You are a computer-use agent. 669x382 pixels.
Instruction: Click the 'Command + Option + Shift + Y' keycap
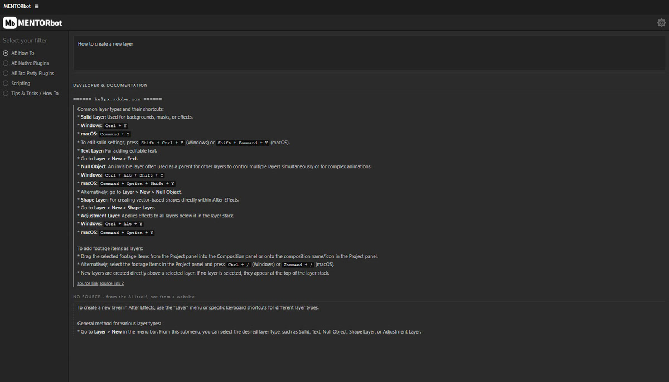click(x=137, y=184)
